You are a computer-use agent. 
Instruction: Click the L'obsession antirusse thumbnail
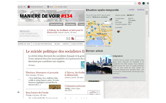[94, 92]
